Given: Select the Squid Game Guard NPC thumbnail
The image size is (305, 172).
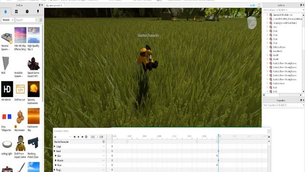Looking at the screenshot, I should [33, 64].
